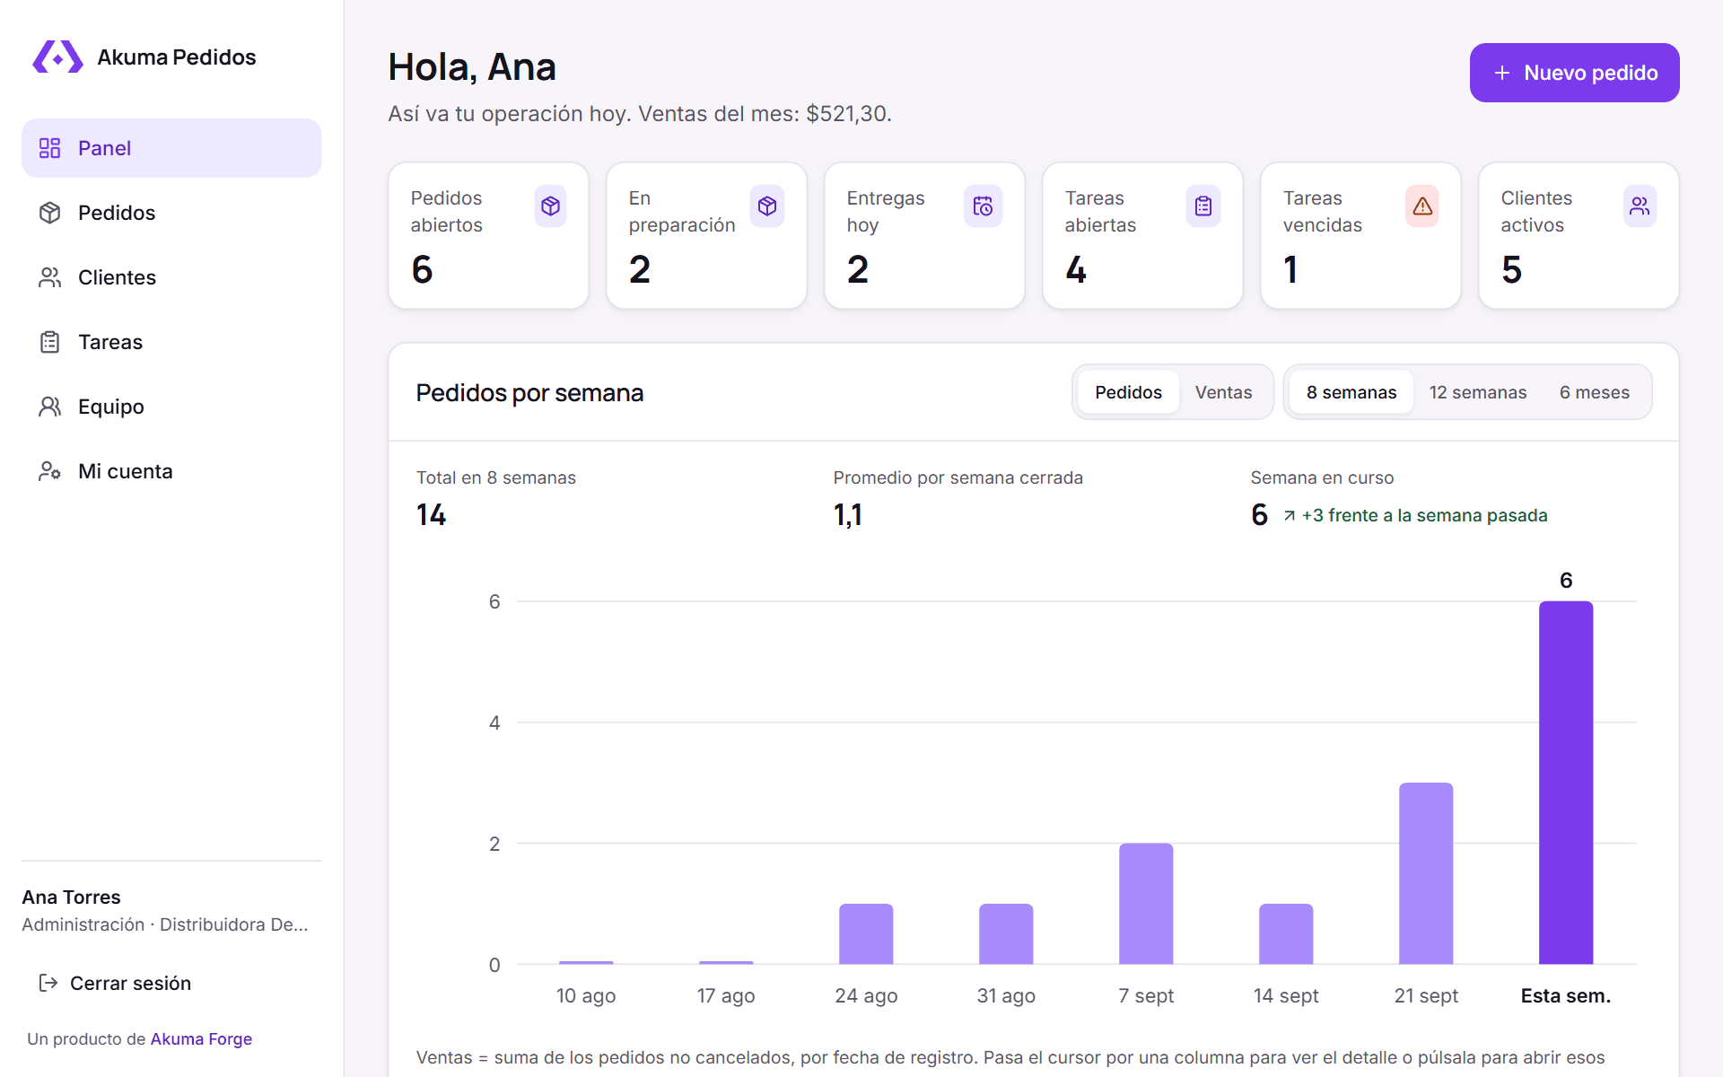Click the Panel grid icon in sidebar
The height and width of the screenshot is (1077, 1723).
tap(49, 148)
